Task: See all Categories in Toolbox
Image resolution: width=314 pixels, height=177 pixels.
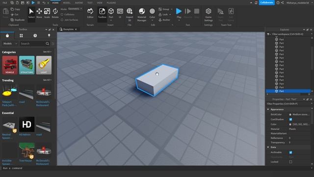Action: [47, 52]
